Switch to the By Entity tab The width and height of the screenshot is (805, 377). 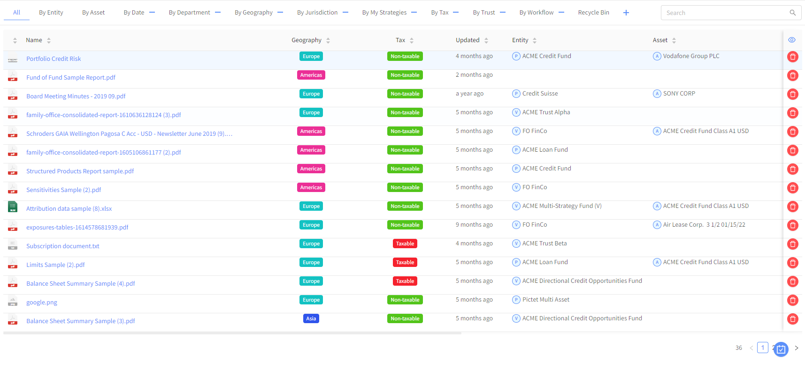(x=51, y=13)
